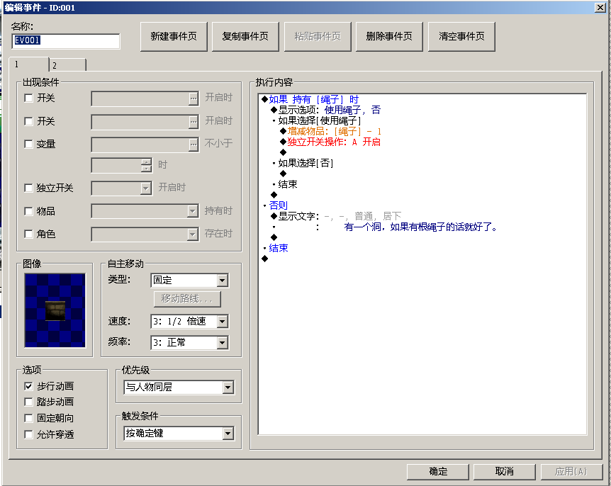Click the ellipsis button of second 开关 field

(x=194, y=122)
